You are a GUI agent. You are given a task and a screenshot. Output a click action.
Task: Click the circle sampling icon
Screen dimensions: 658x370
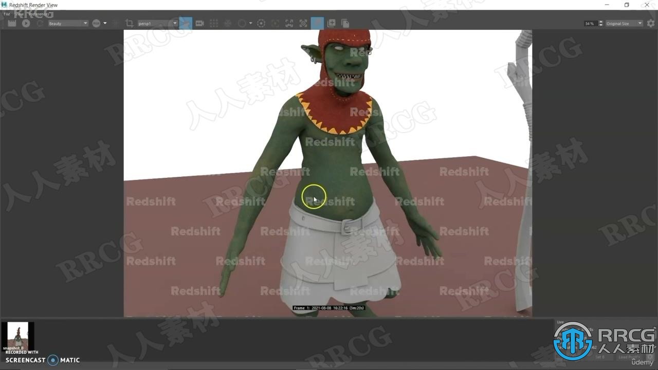tap(242, 23)
